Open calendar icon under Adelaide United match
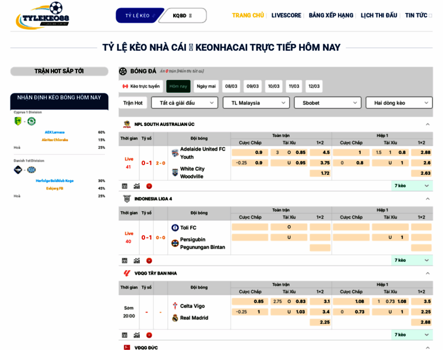The width and height of the screenshot is (443, 350). point(124,186)
